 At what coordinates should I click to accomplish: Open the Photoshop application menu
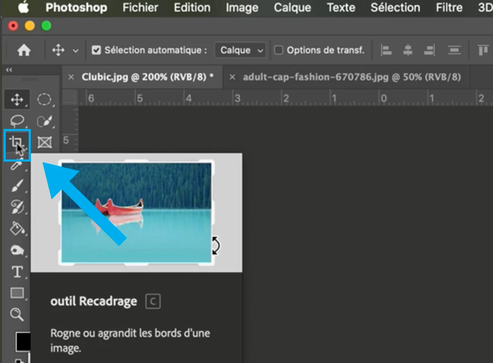(76, 8)
